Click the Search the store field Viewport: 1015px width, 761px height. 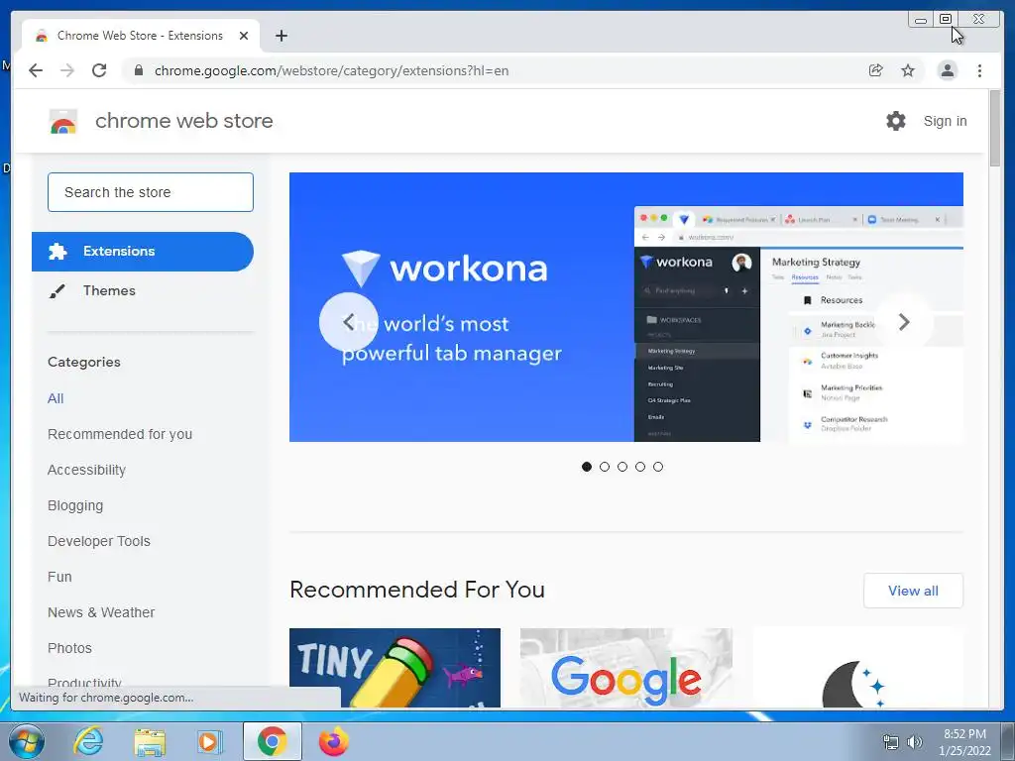[151, 192]
